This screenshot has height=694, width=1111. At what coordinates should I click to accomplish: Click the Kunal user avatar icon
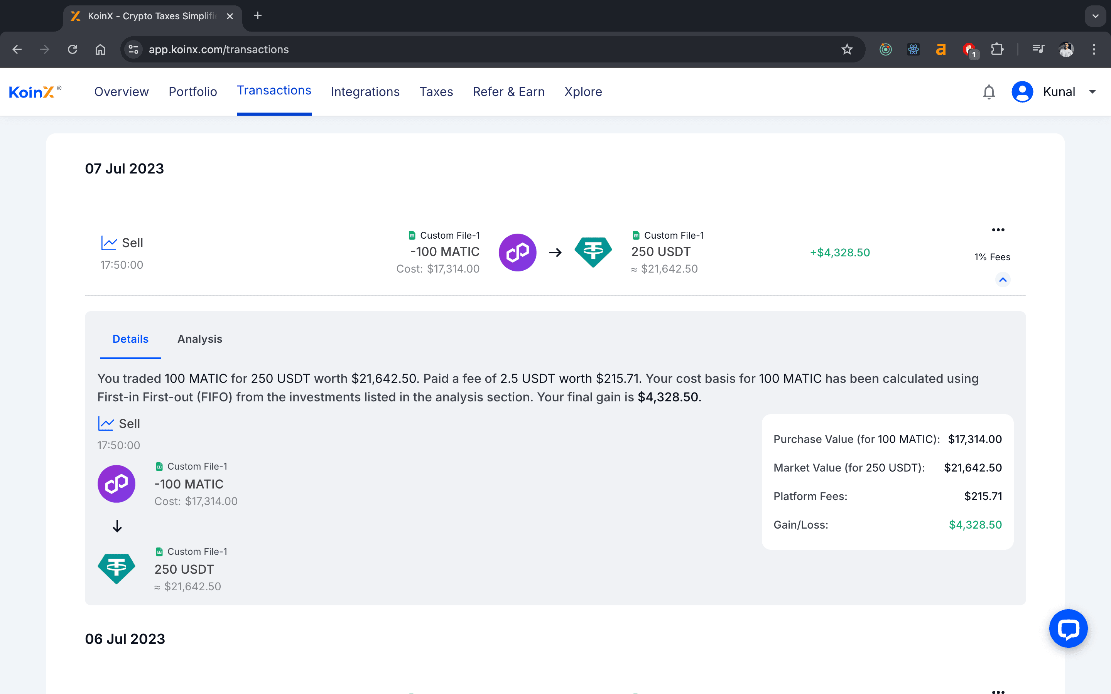pos(1022,92)
